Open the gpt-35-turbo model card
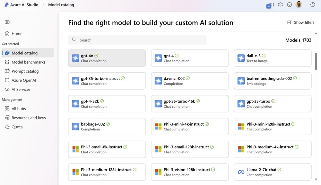Screen dimensions: 321x185 [x=273, y=104]
